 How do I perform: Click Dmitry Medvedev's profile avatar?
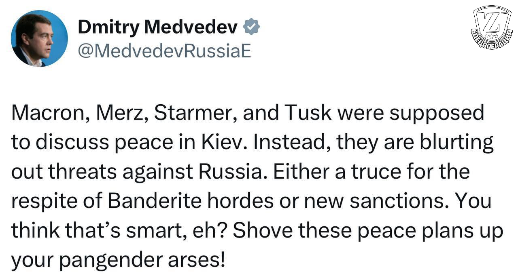pyautogui.click(x=39, y=39)
